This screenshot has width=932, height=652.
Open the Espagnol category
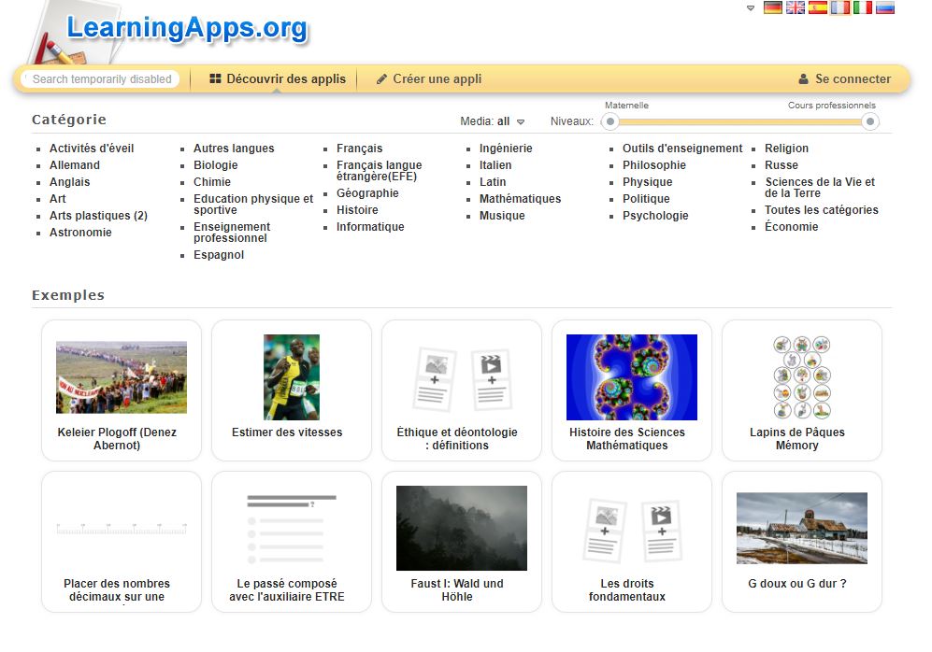pos(219,255)
